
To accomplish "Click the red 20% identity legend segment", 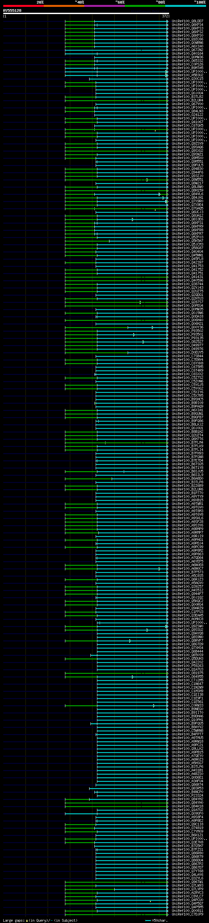I will click(x=24, y=6).
